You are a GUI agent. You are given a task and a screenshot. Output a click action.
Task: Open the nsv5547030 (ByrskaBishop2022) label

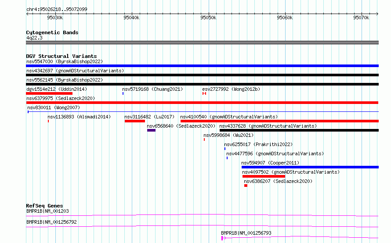(x=65, y=61)
